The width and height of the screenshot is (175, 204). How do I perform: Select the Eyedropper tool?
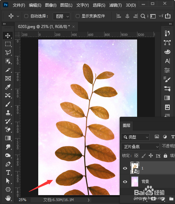click(8, 87)
